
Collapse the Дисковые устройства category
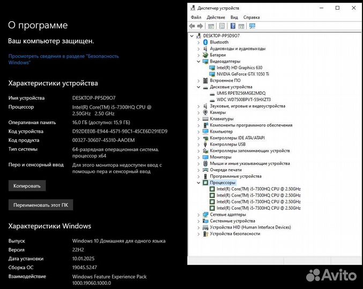[x=198, y=87]
